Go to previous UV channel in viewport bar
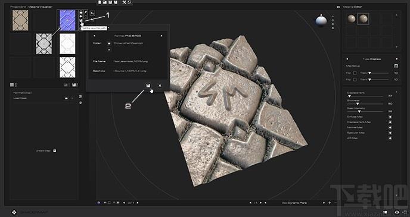The width and height of the screenshot is (410, 217). point(124,203)
